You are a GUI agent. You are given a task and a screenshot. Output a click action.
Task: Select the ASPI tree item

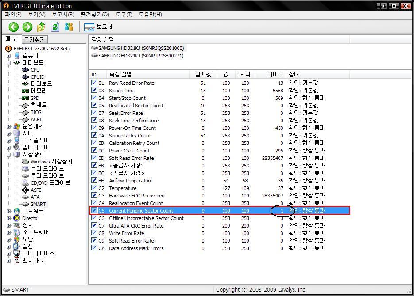[36, 190]
